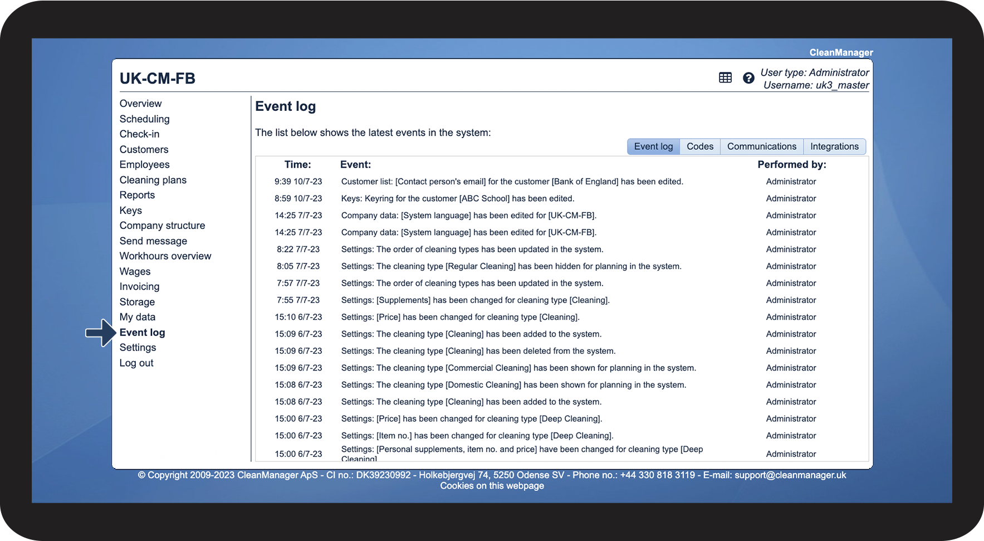The image size is (984, 541).
Task: Click the Event column header
Action: click(x=355, y=164)
